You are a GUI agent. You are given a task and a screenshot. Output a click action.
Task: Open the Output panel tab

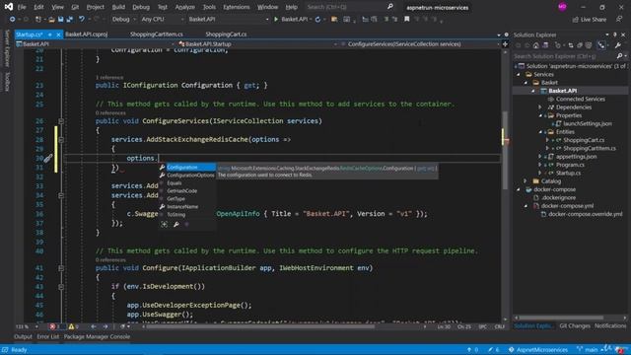pyautogui.click(x=23, y=336)
